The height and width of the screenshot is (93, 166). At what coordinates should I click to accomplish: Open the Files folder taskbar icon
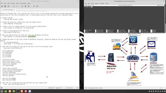[14, 91]
